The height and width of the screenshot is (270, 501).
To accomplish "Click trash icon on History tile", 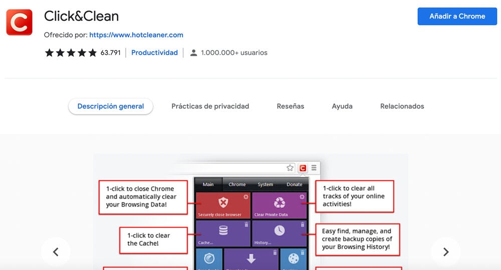I will pos(303,224).
